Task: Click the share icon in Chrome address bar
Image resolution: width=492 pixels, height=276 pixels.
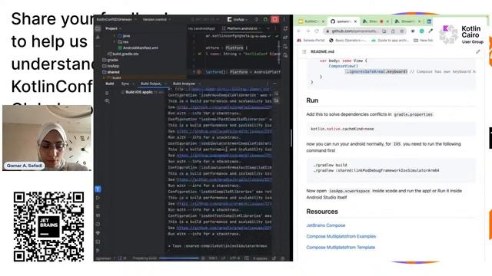Action: (x=393, y=31)
